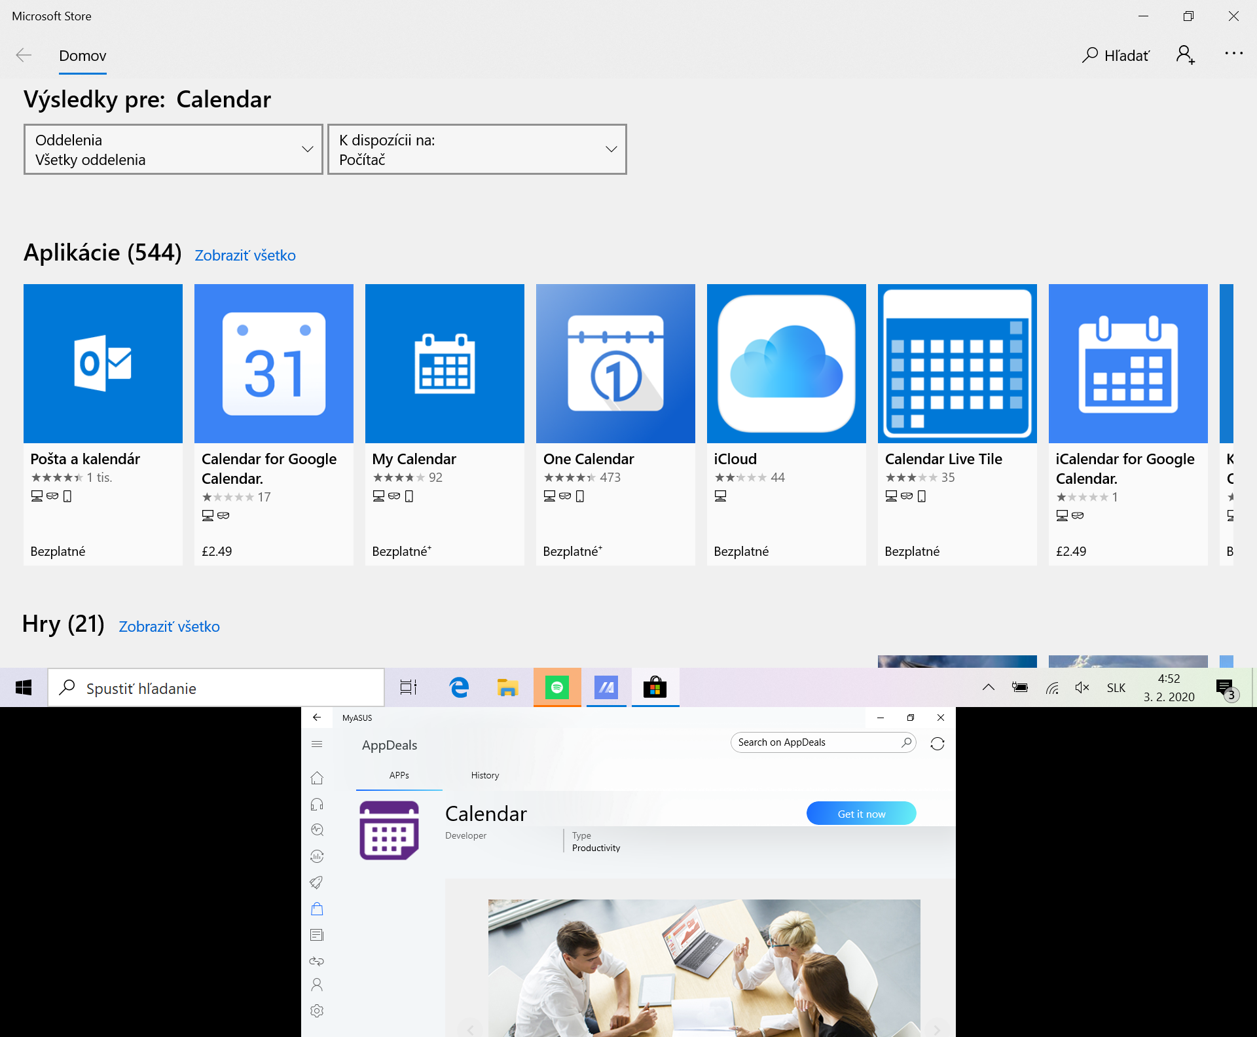Open the Action Center notifications

point(1227,689)
